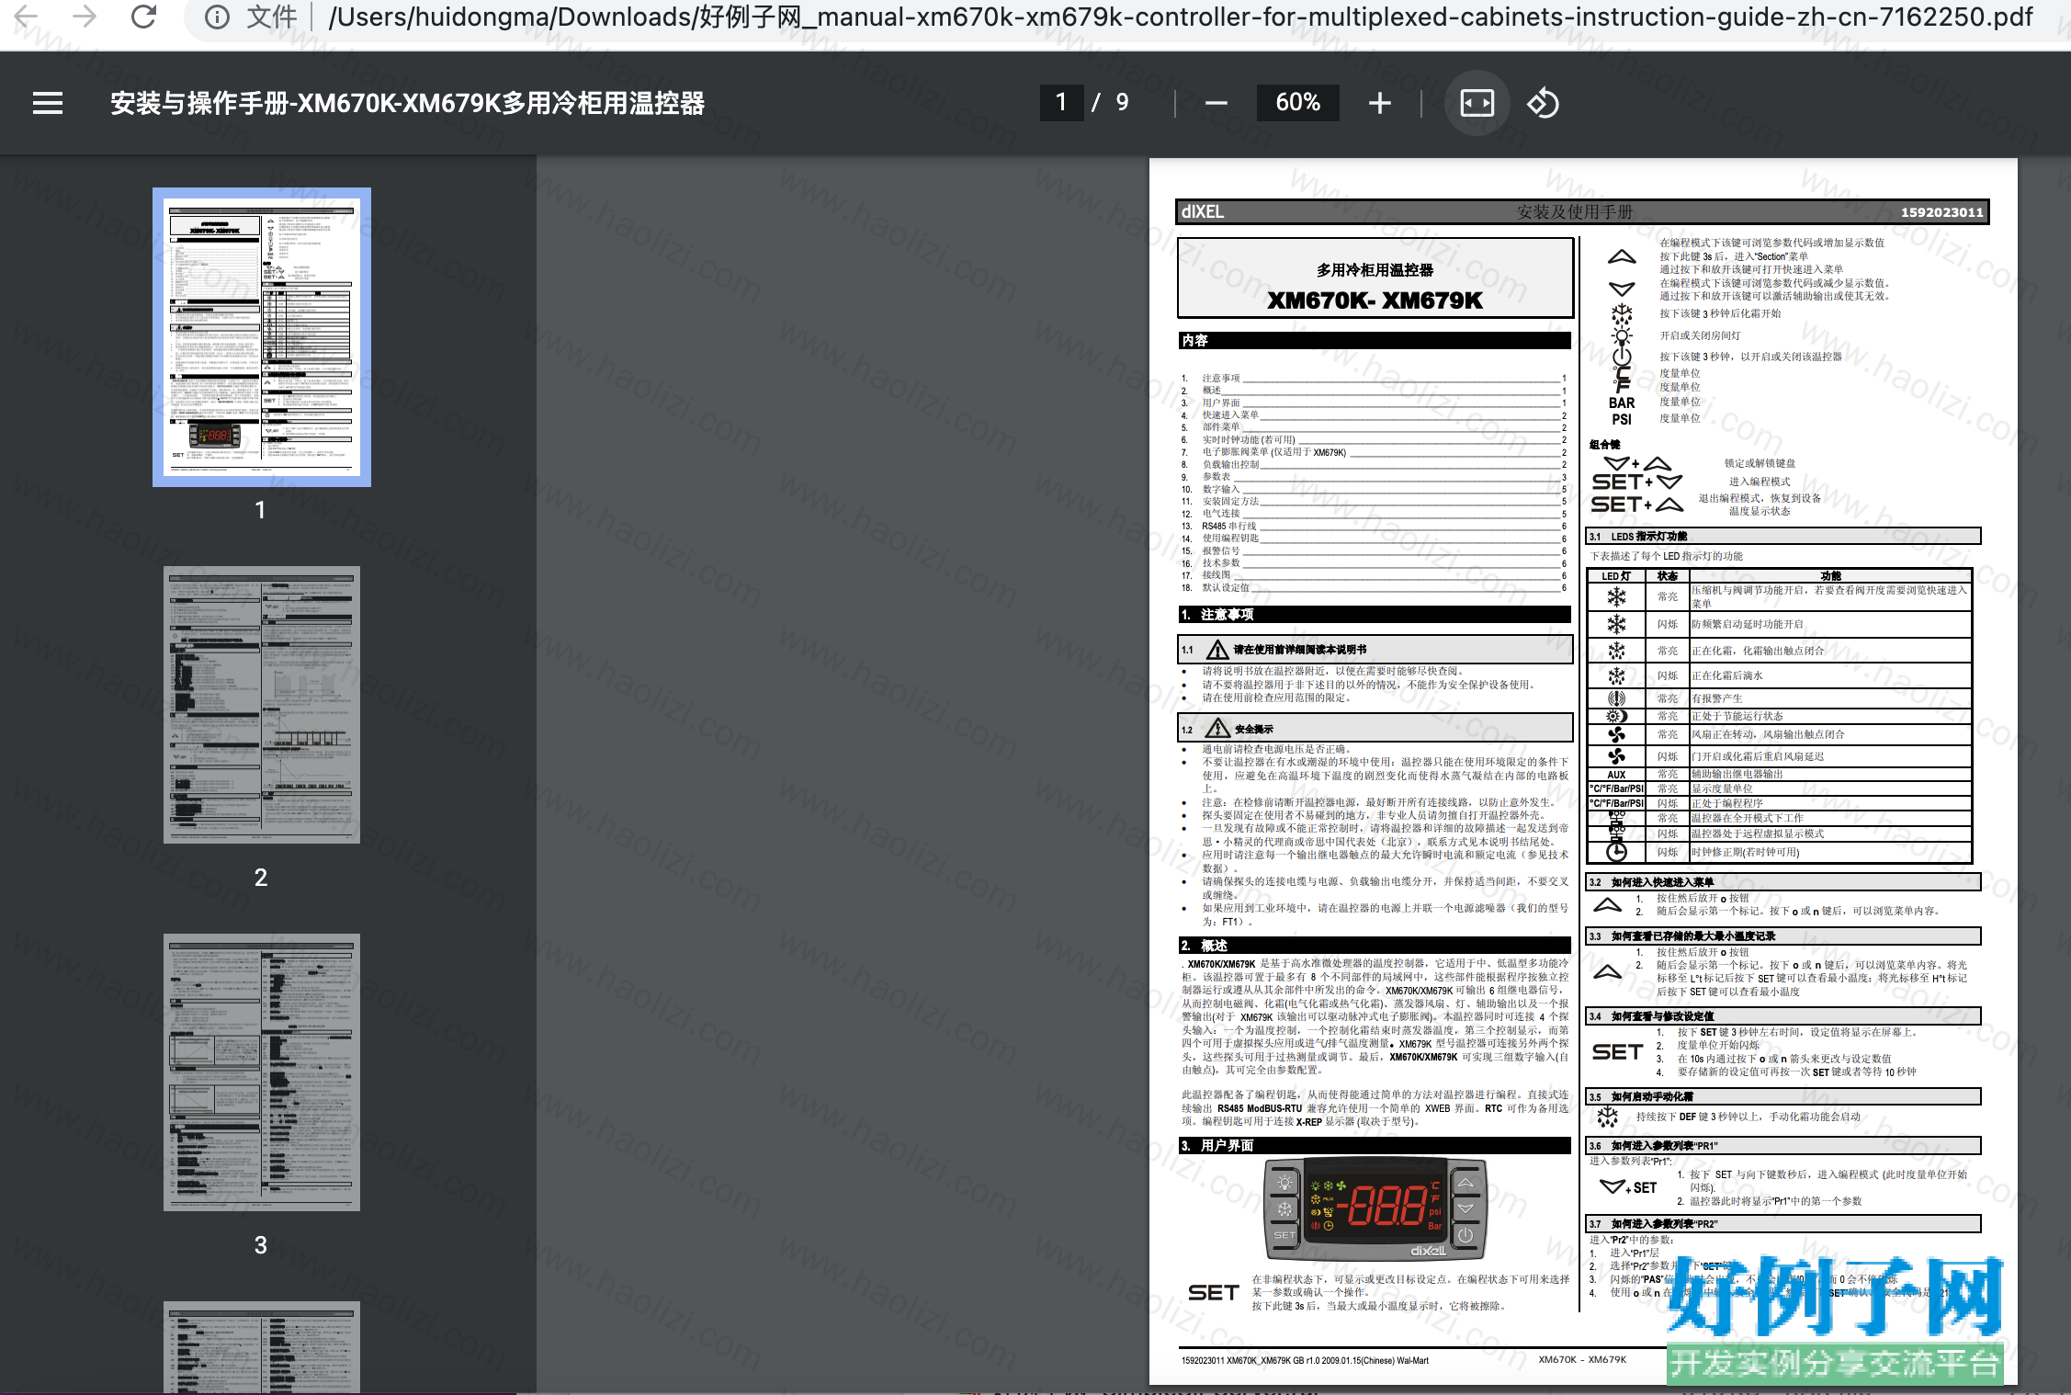Select table of contents entry 快速进入菜单

(1230, 414)
